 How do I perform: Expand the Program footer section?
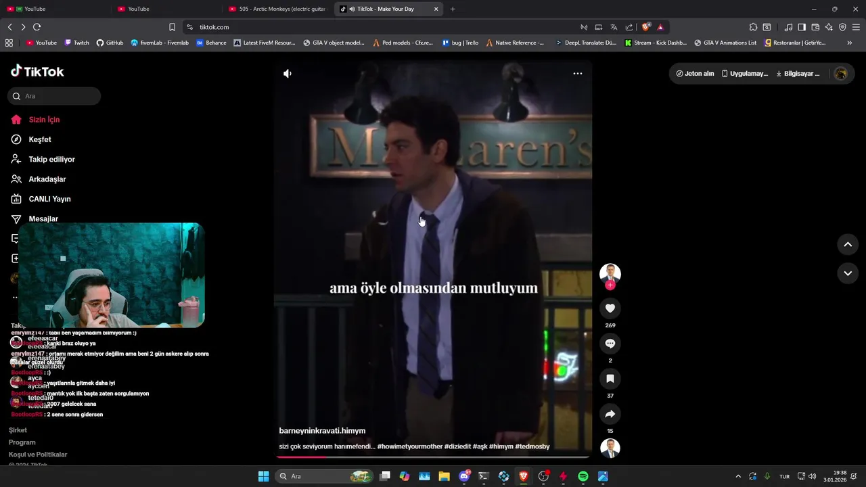pos(22,442)
